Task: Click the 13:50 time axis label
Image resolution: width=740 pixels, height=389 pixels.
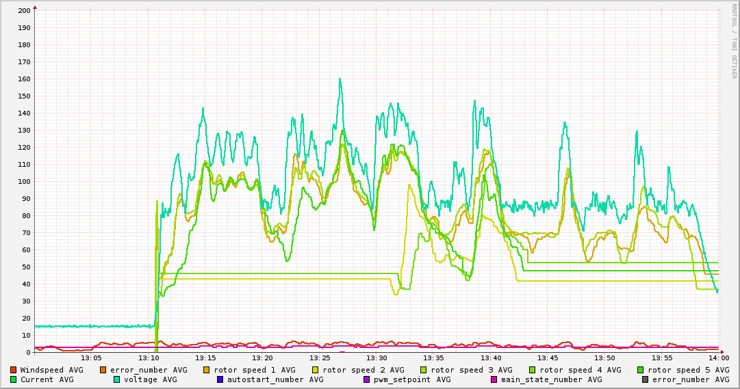Action: coord(604,358)
